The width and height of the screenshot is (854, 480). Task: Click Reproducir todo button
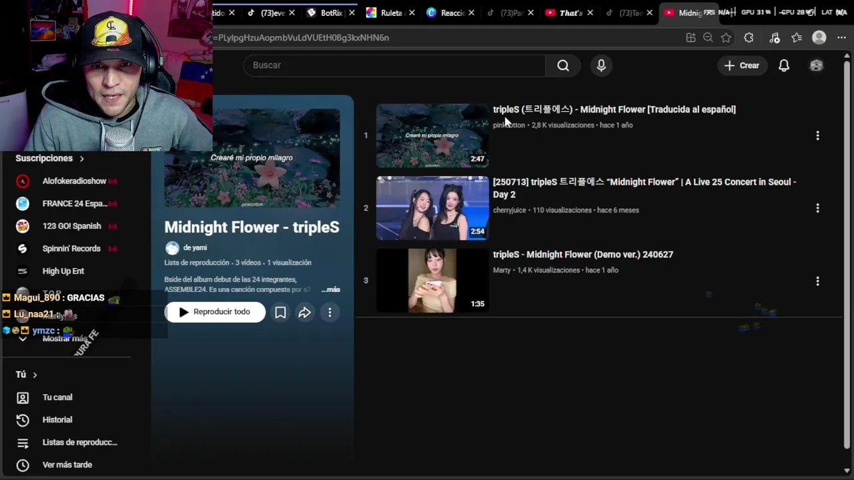click(215, 312)
